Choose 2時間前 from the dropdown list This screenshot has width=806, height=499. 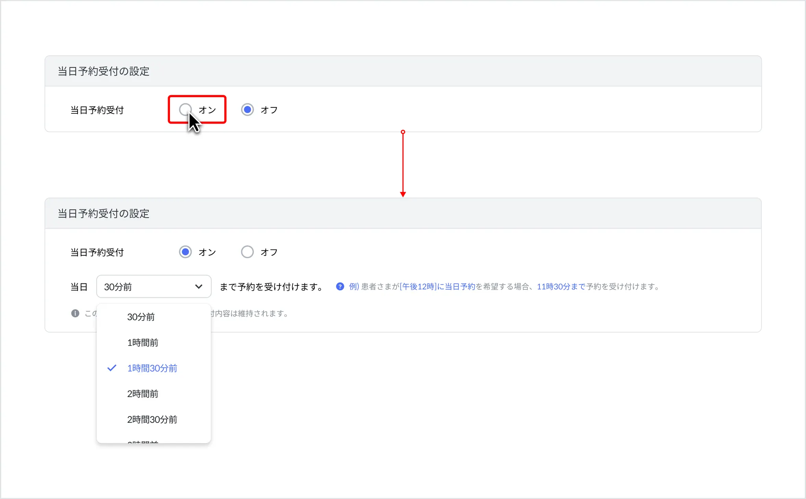142,394
